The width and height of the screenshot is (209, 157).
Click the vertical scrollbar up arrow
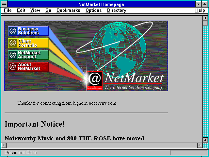coord(205,18)
